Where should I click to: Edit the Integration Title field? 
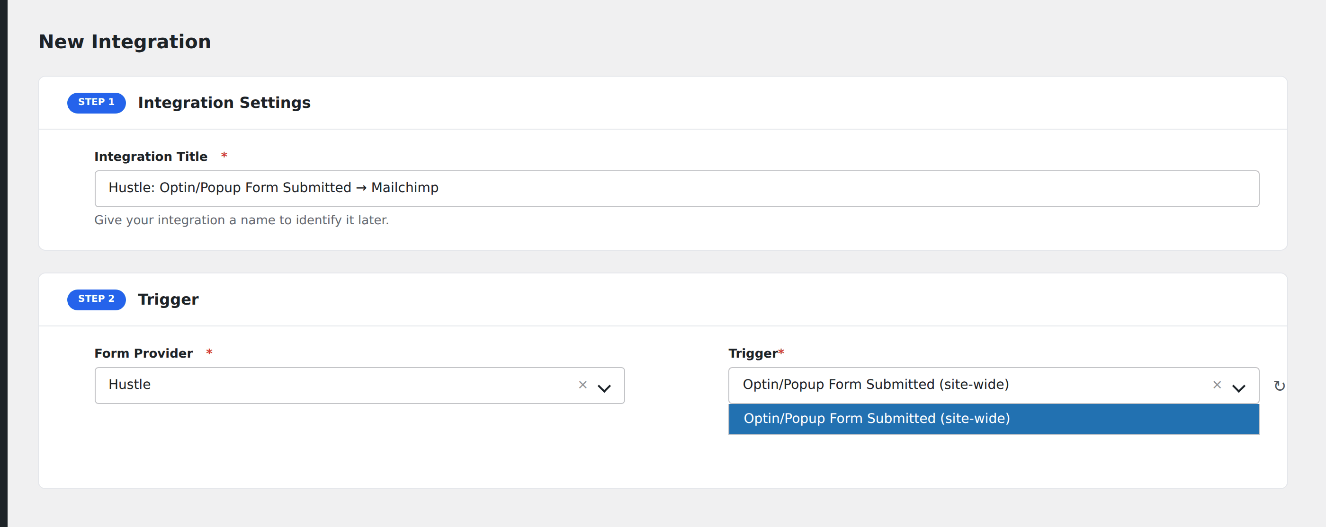(676, 188)
